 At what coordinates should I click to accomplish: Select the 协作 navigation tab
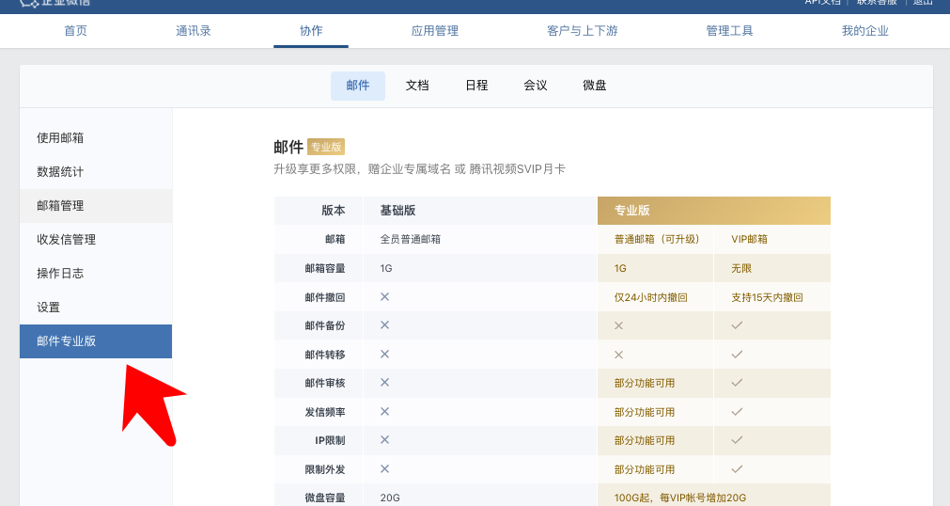pyautogui.click(x=311, y=31)
